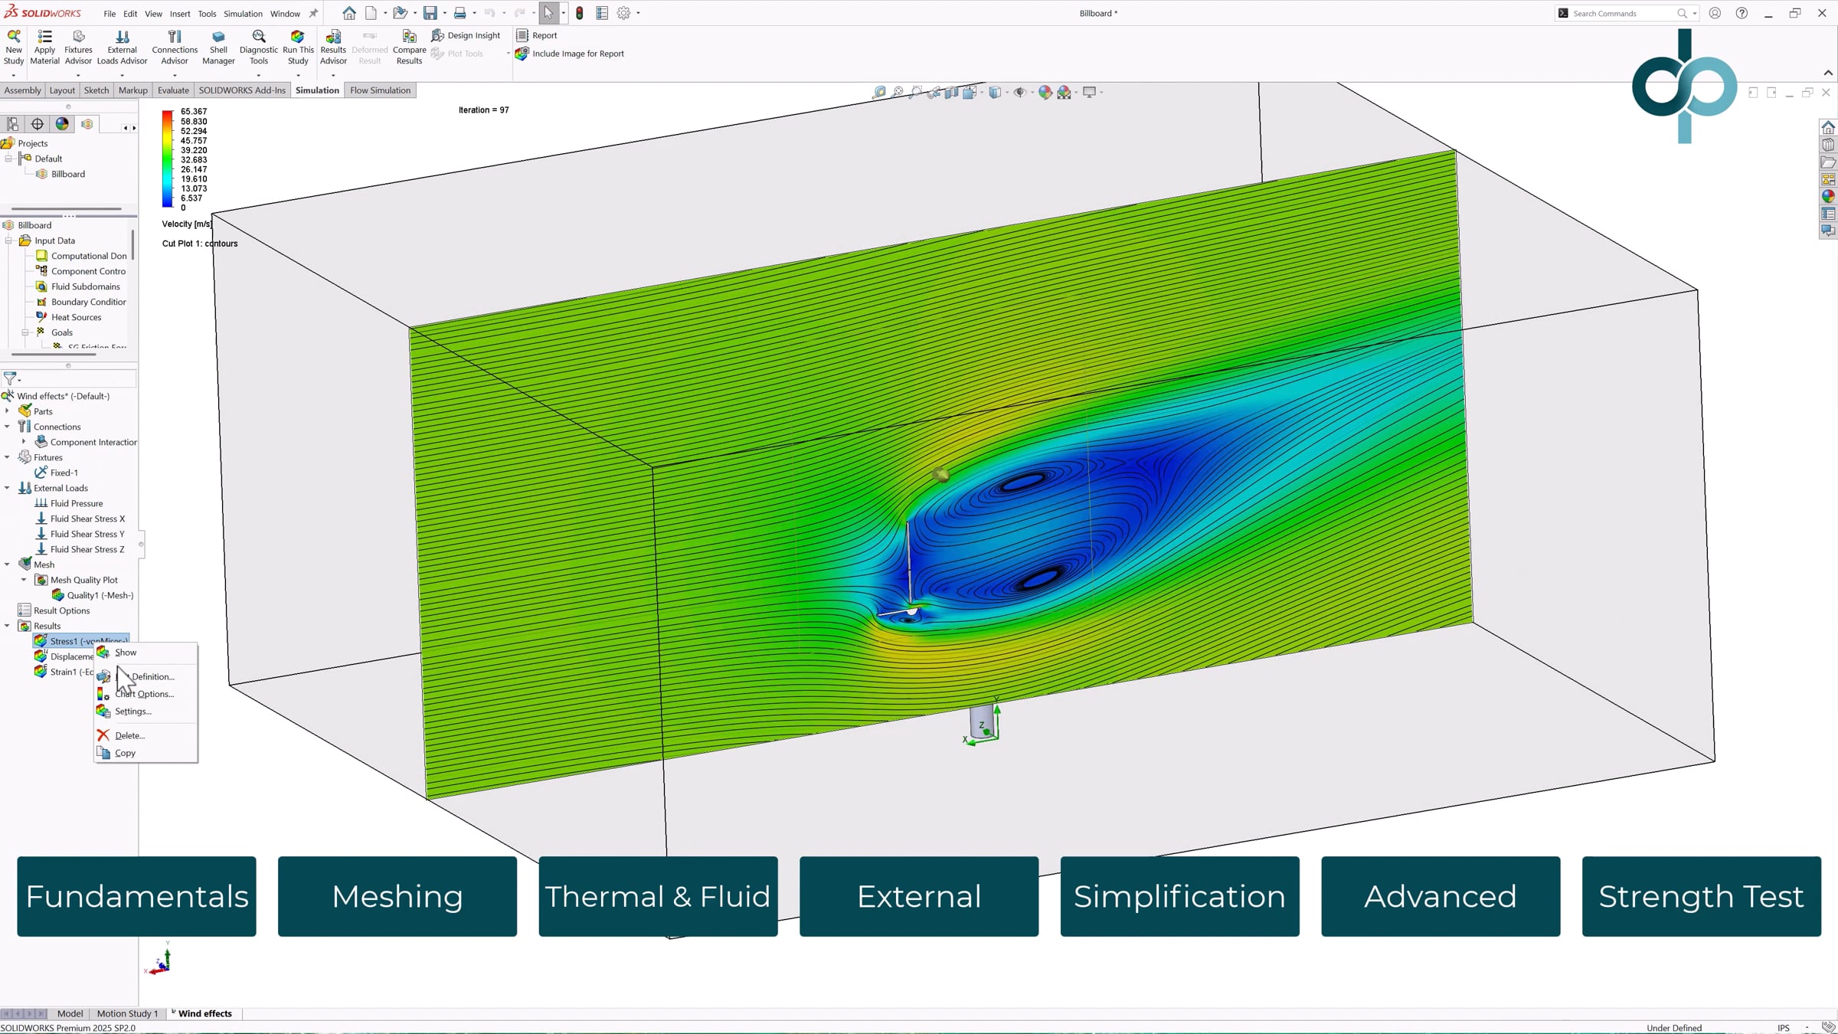Image resolution: width=1838 pixels, height=1034 pixels.
Task: Open the Options gear icon
Action: pos(623,13)
